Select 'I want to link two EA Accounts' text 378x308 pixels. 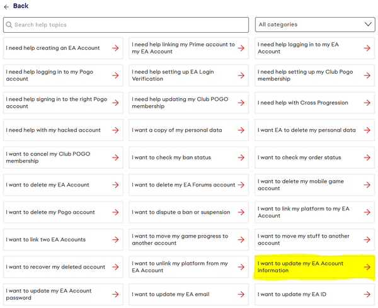[46, 239]
